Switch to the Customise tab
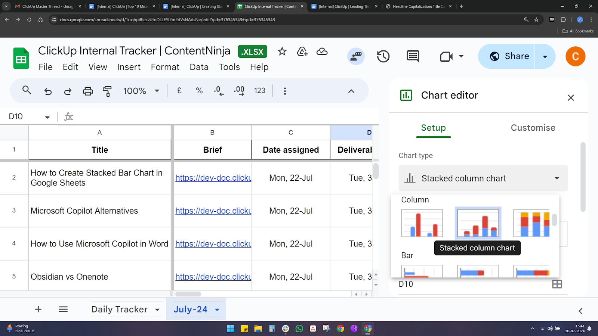The height and width of the screenshot is (336, 598). [533, 128]
